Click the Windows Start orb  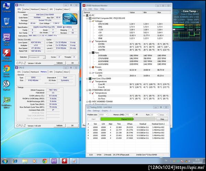5,161
